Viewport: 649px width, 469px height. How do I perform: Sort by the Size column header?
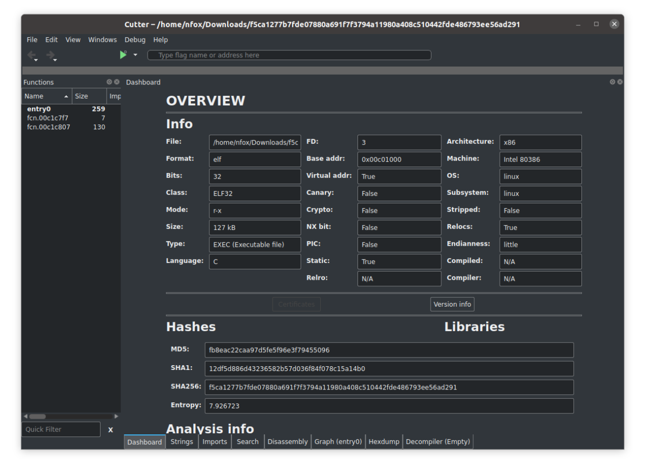81,96
